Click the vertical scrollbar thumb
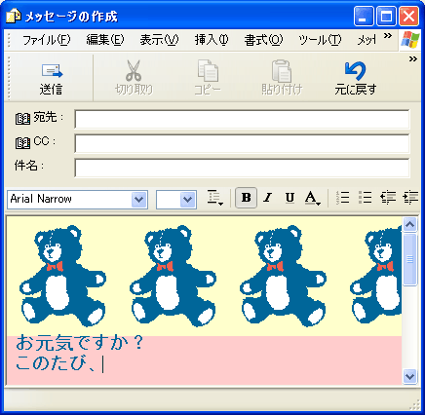 pos(409,259)
